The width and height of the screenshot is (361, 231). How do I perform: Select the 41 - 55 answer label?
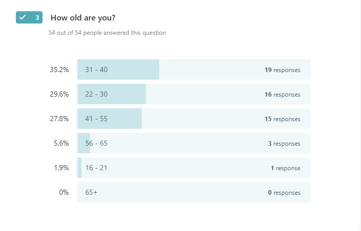(x=96, y=119)
